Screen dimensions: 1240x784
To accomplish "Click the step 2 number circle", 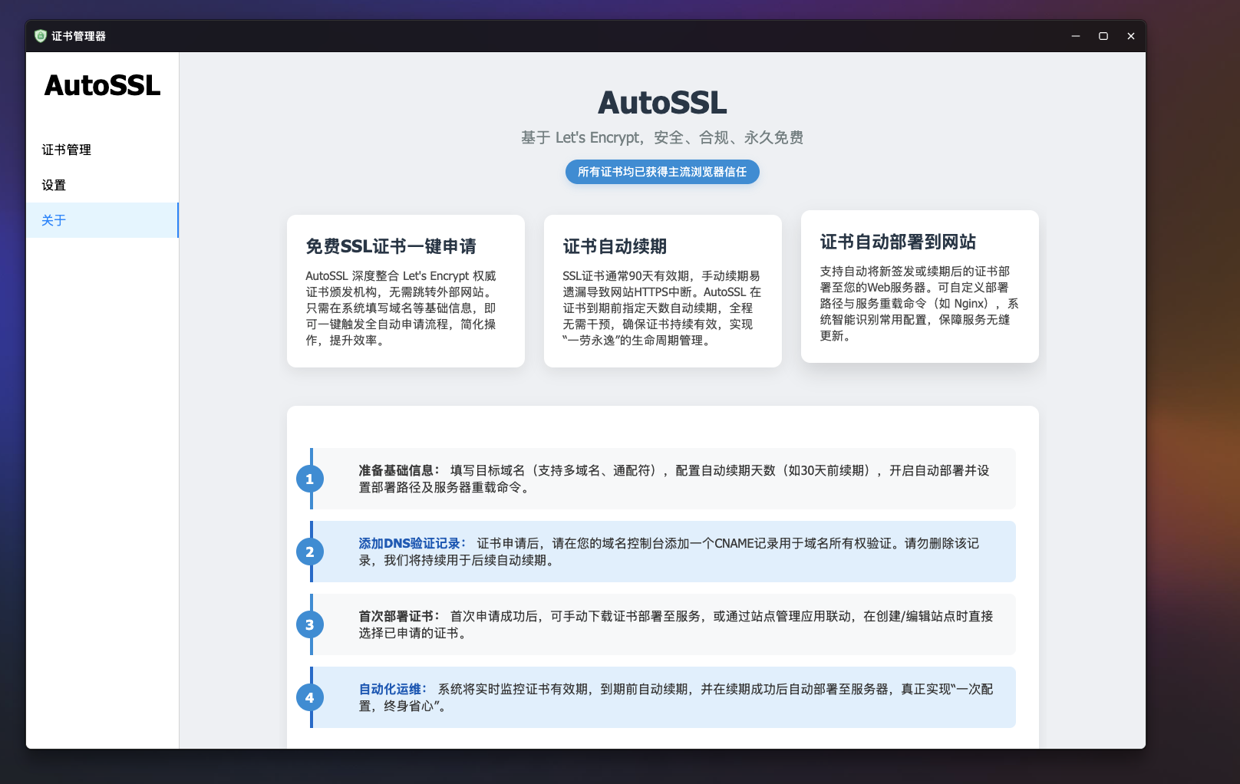I will point(310,552).
